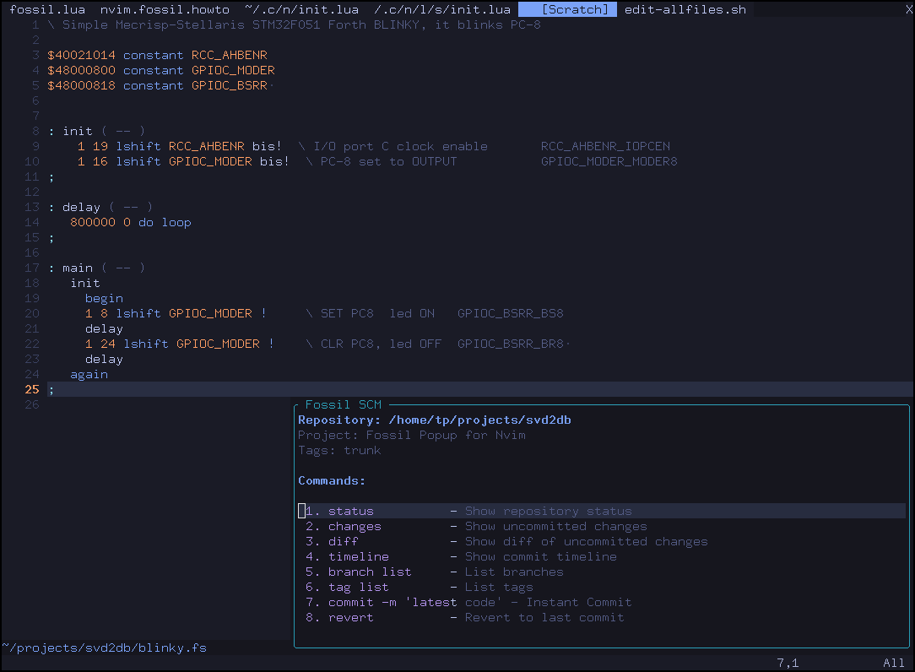This screenshot has height=672, width=915.
Task: Open the nvim.fossil.howto tab
Action: (x=165, y=9)
